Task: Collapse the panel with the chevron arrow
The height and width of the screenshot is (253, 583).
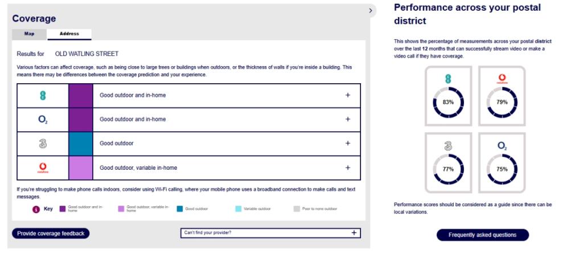Action: [x=370, y=11]
